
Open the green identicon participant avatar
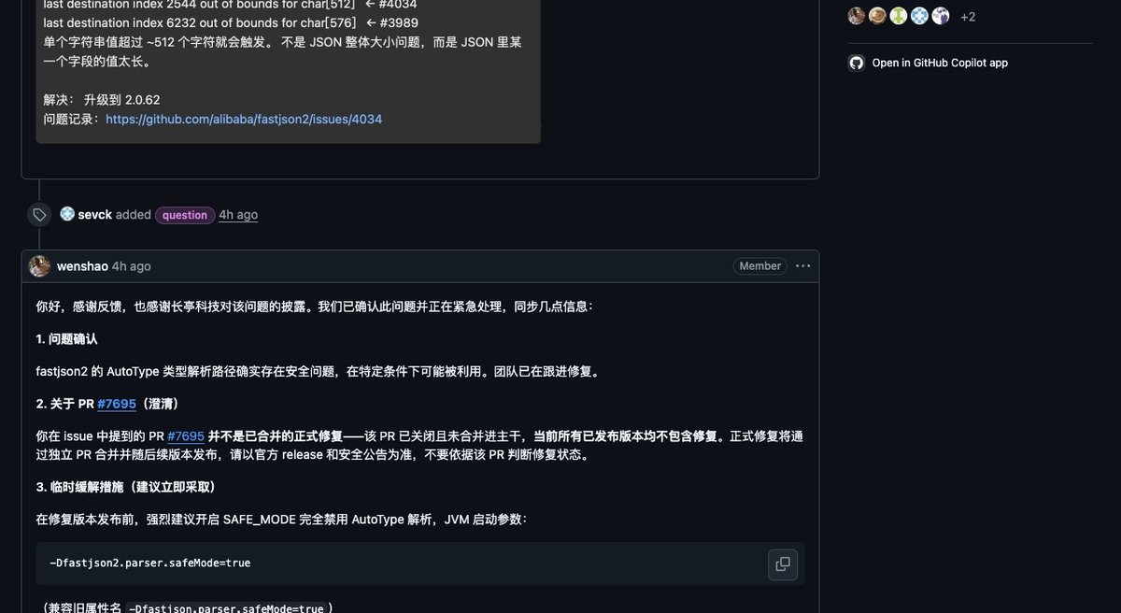click(x=898, y=16)
